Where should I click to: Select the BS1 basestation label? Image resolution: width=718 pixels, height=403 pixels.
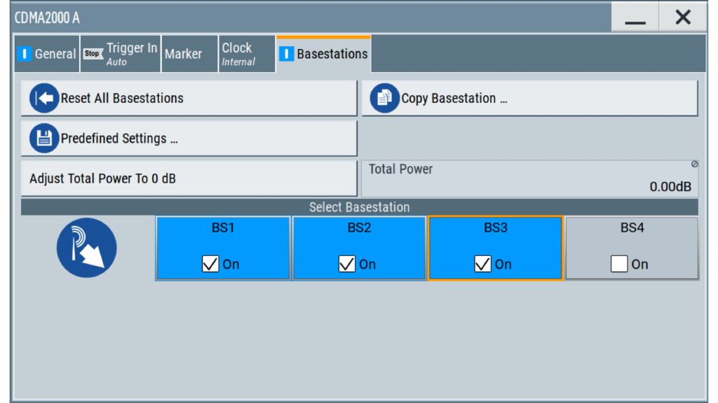[222, 228]
